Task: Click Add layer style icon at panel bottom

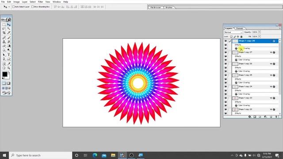Action: coord(249,117)
